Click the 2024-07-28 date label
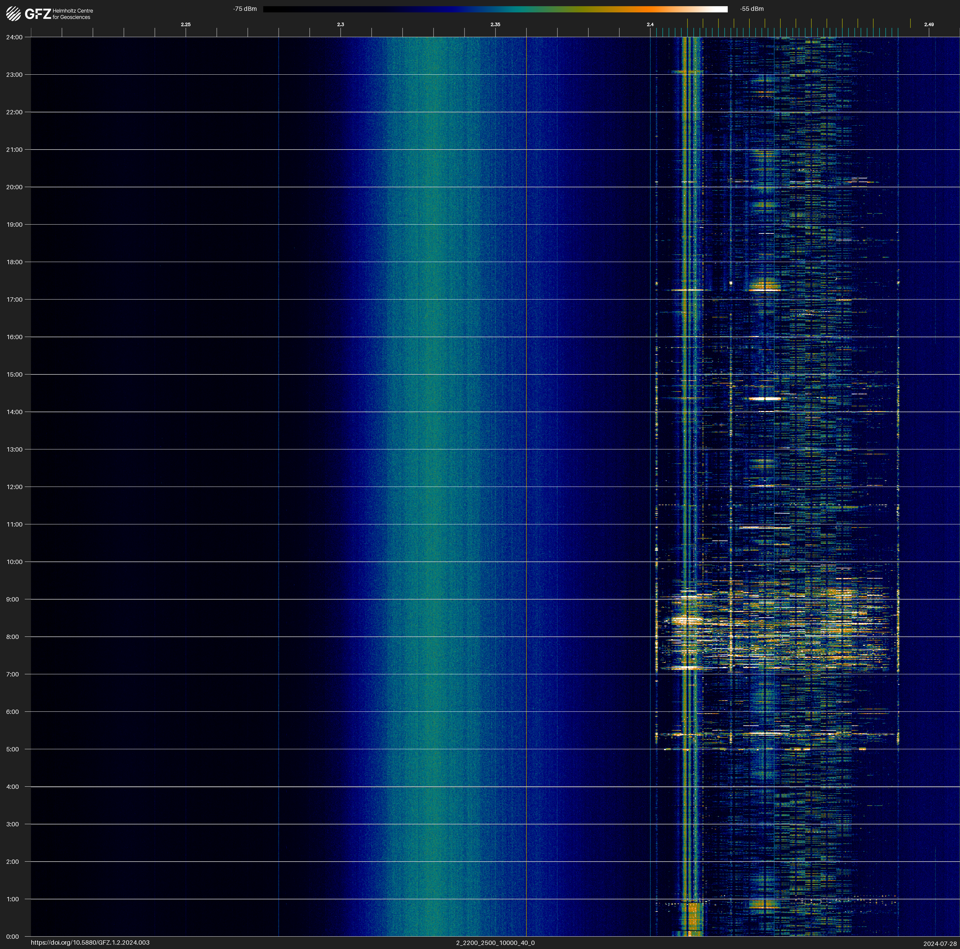 click(940, 943)
